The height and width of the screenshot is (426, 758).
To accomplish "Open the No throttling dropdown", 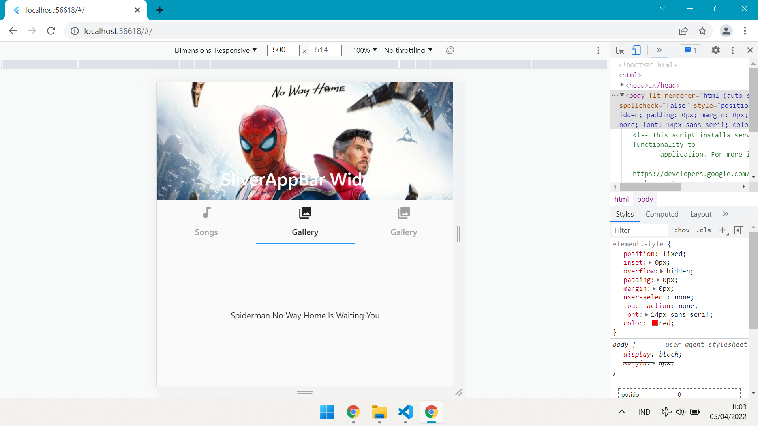I will click(x=408, y=50).
